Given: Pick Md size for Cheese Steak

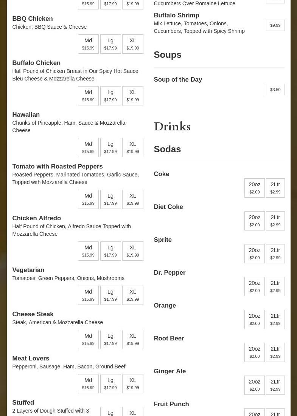Looking at the screenshot, I should pyautogui.click(x=88, y=339).
